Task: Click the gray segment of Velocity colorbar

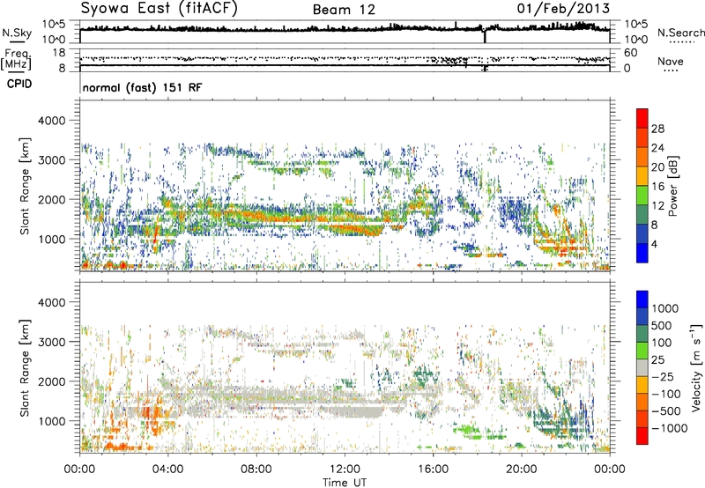Action: [x=642, y=368]
